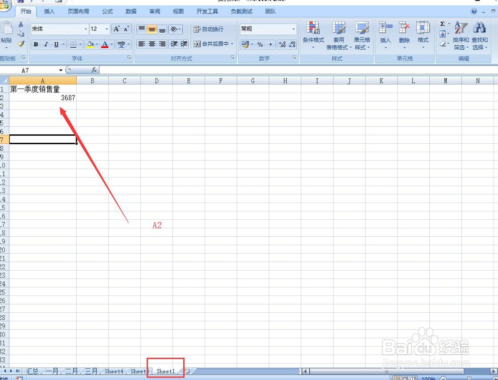Click the fx insert function button
The width and height of the screenshot is (498, 380).
pos(94,70)
